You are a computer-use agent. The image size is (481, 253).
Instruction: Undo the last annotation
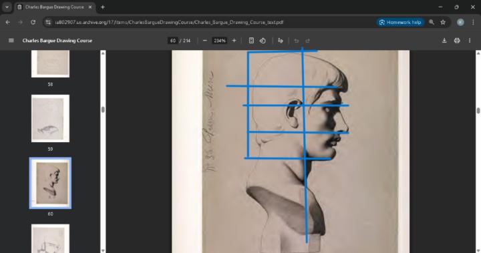coord(297,41)
